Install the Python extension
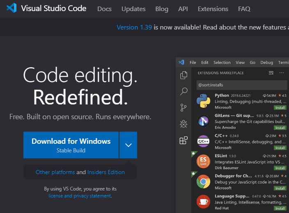Viewport: 289px width, 213px height. (280, 108)
